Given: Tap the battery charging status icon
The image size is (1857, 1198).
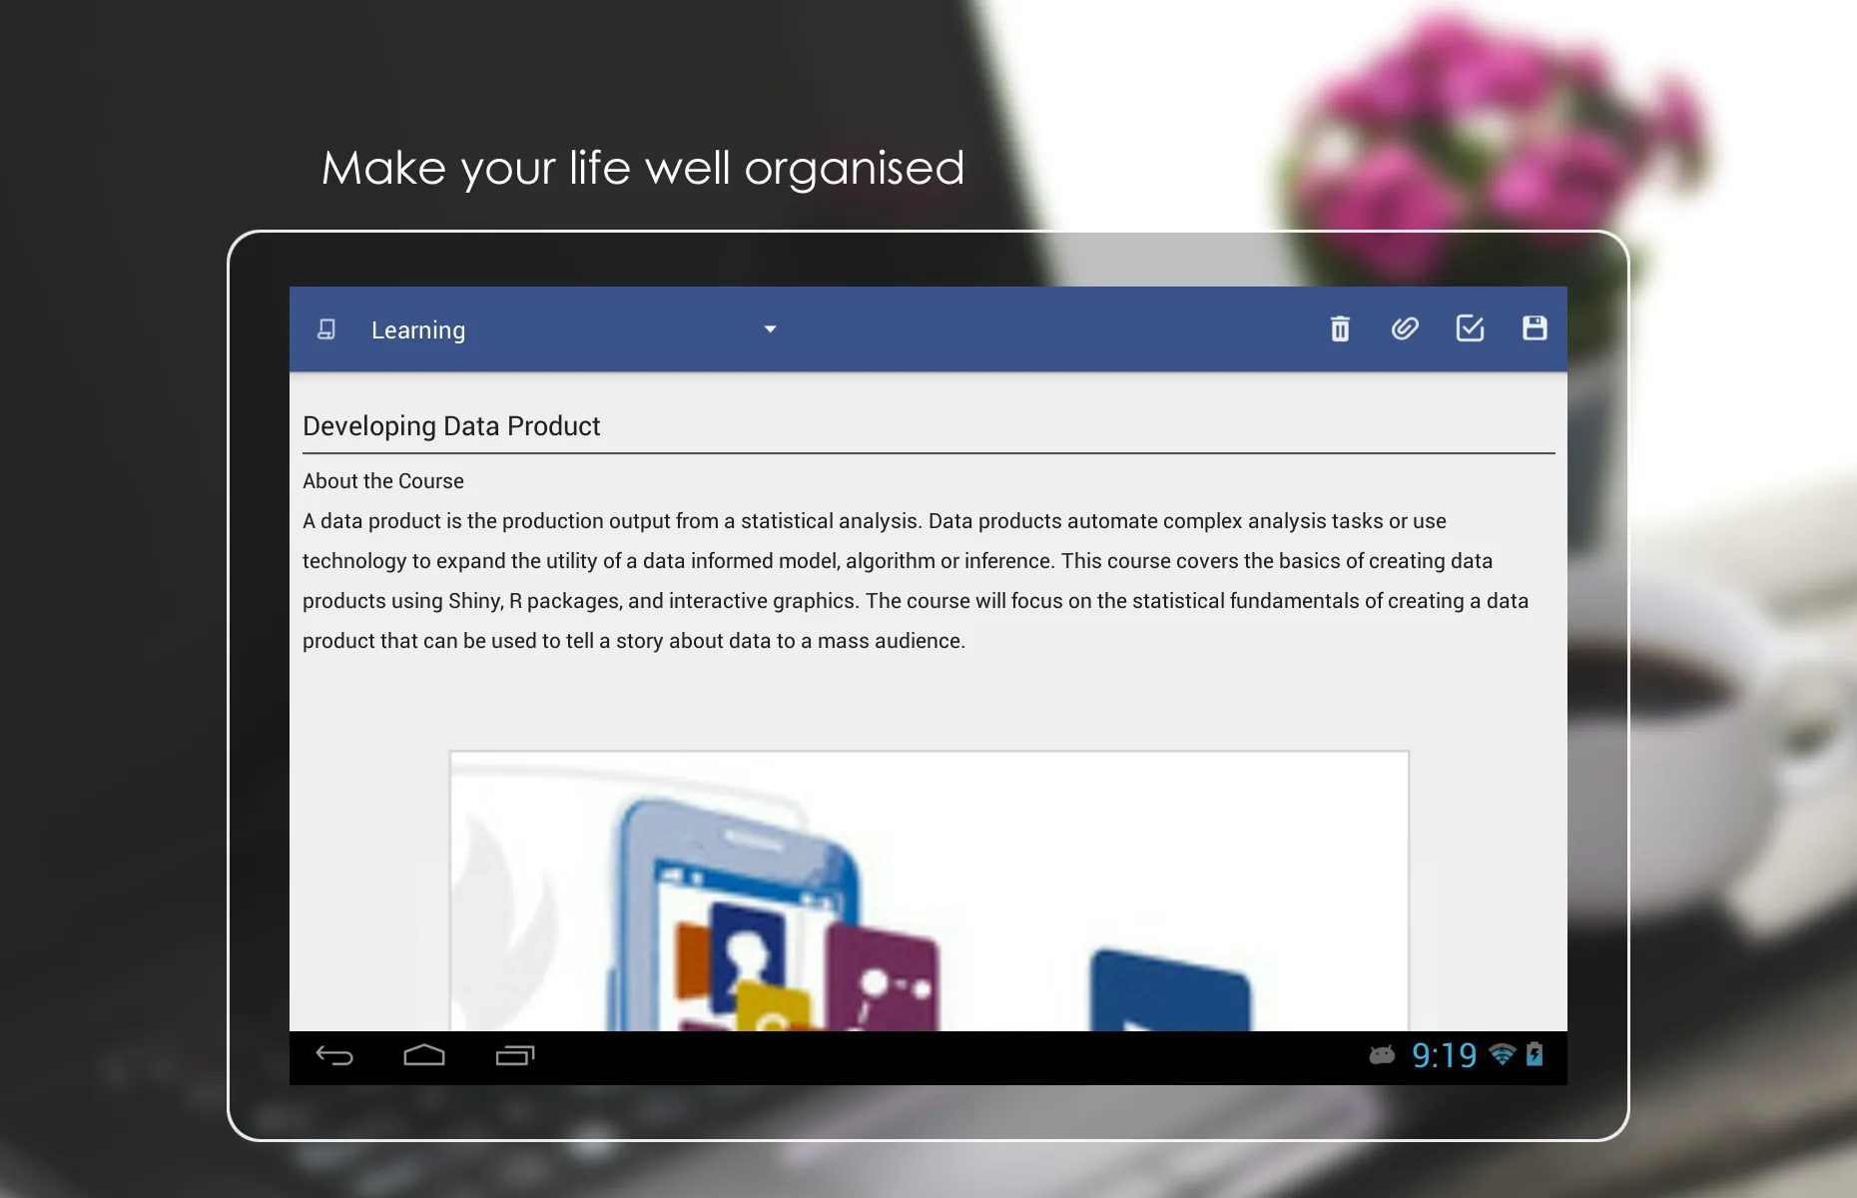Looking at the screenshot, I should point(1535,1055).
